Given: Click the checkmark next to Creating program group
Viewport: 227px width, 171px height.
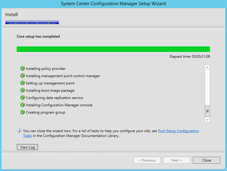Looking at the screenshot, I should [x=23, y=112].
